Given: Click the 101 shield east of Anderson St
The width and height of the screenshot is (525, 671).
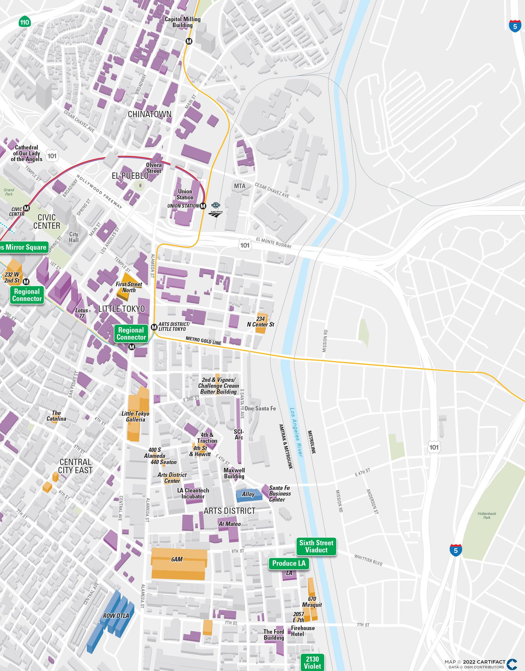Looking at the screenshot, I should [x=434, y=447].
